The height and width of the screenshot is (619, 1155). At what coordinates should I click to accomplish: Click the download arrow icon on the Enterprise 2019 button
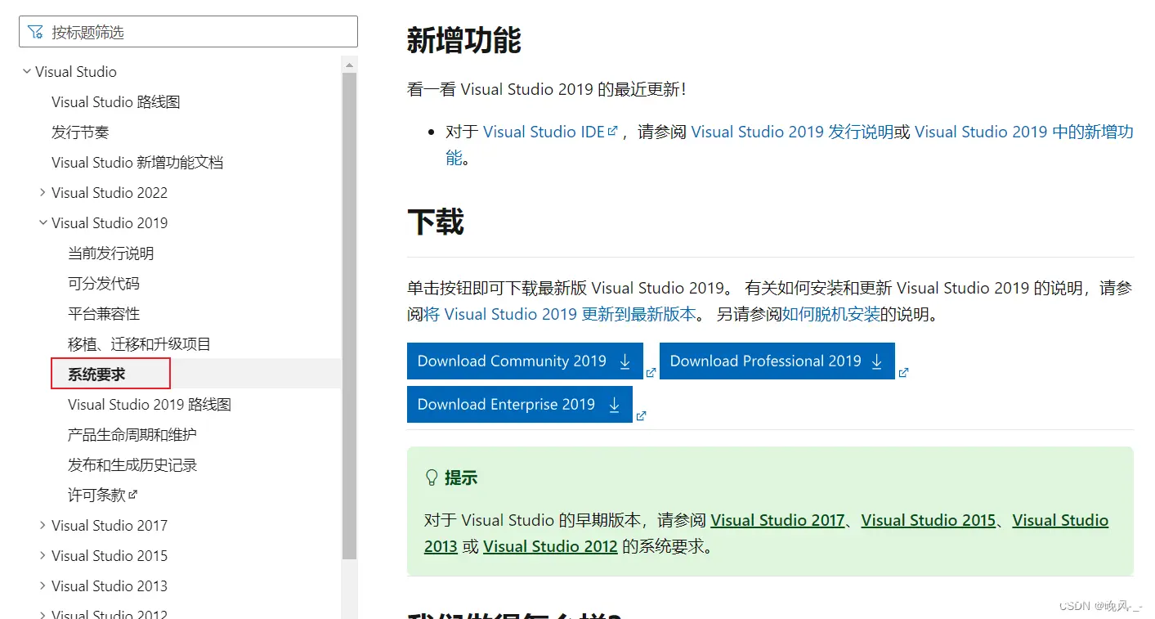click(x=615, y=405)
